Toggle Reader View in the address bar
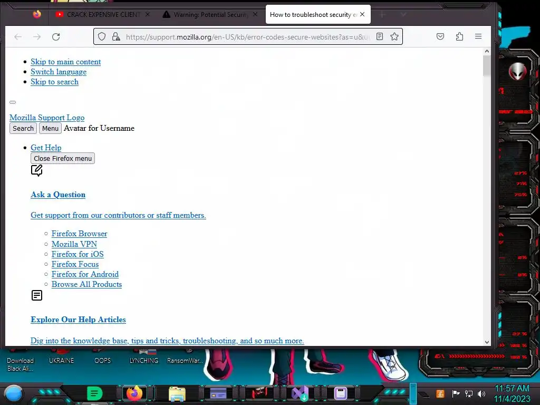This screenshot has width=540, height=405. tap(380, 36)
